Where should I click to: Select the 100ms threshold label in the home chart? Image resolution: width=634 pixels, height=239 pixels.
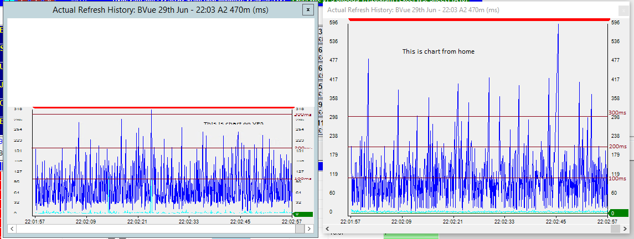click(617, 179)
